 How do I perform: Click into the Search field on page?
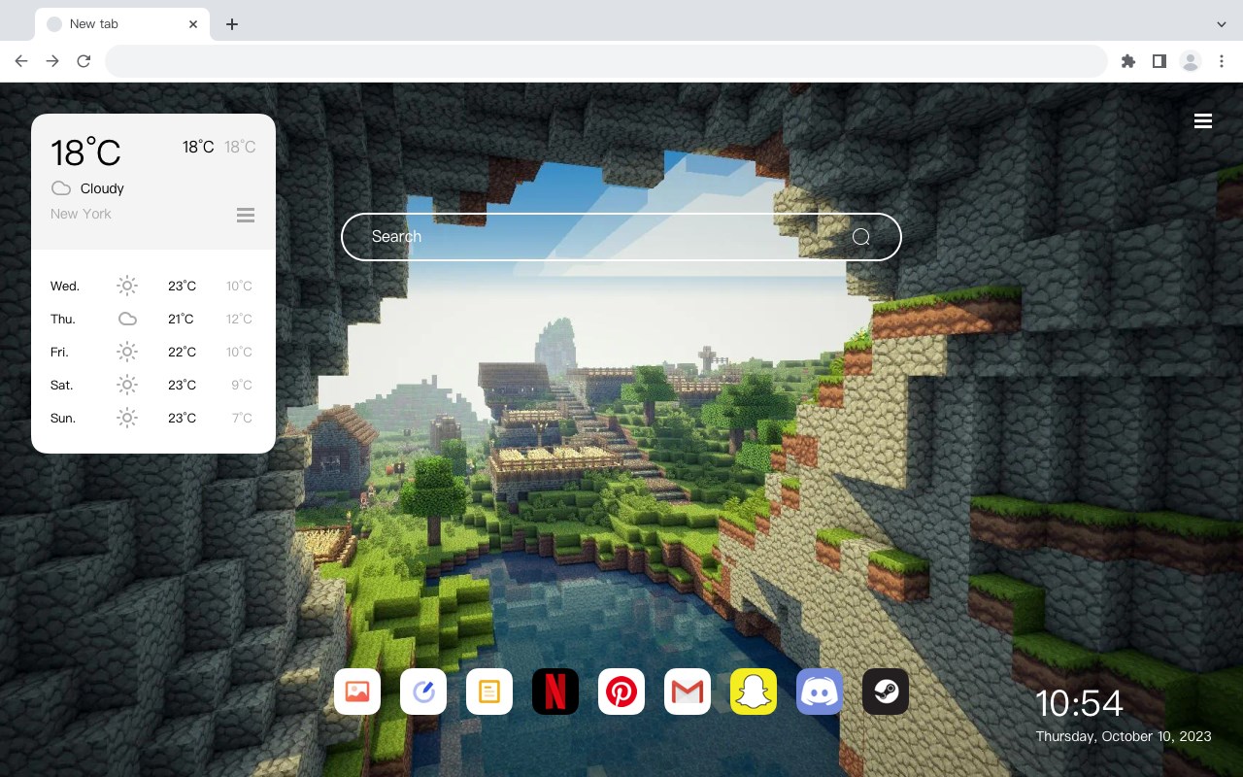621,237
